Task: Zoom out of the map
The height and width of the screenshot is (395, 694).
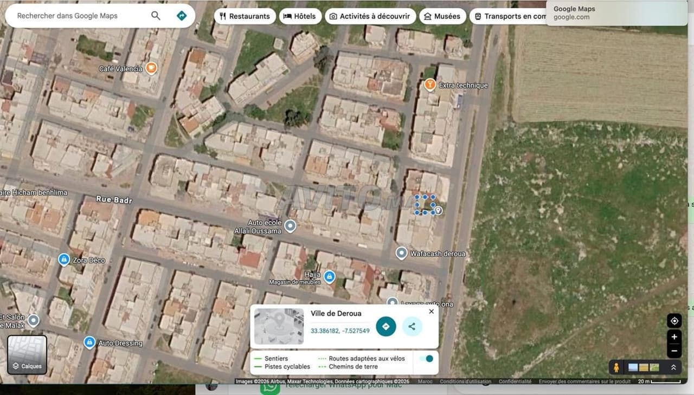Action: click(674, 351)
